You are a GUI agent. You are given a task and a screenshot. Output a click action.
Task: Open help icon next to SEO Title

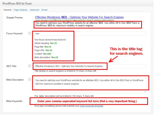pos(29,66)
